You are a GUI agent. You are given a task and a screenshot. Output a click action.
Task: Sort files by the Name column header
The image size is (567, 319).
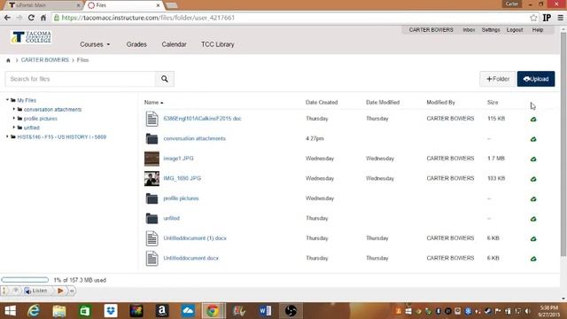153,103
